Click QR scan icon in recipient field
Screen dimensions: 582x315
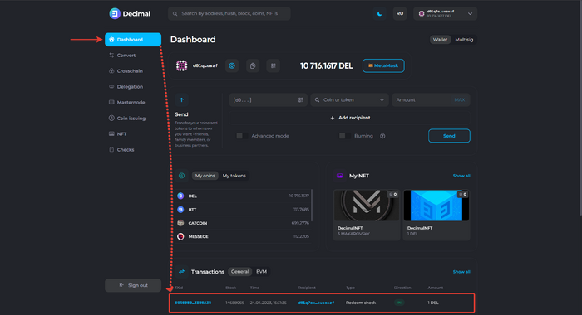coord(301,100)
